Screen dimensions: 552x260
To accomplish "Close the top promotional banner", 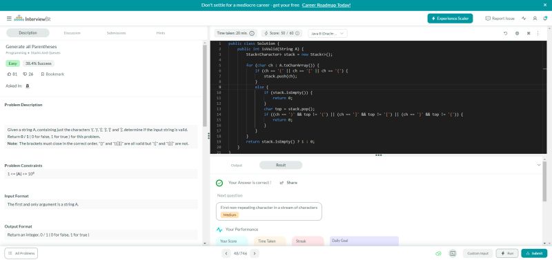I will point(545,5).
